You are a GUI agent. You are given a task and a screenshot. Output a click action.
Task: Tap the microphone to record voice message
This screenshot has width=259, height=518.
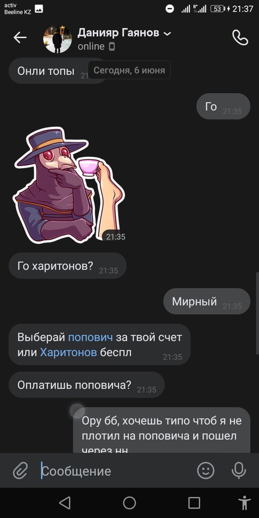click(238, 471)
